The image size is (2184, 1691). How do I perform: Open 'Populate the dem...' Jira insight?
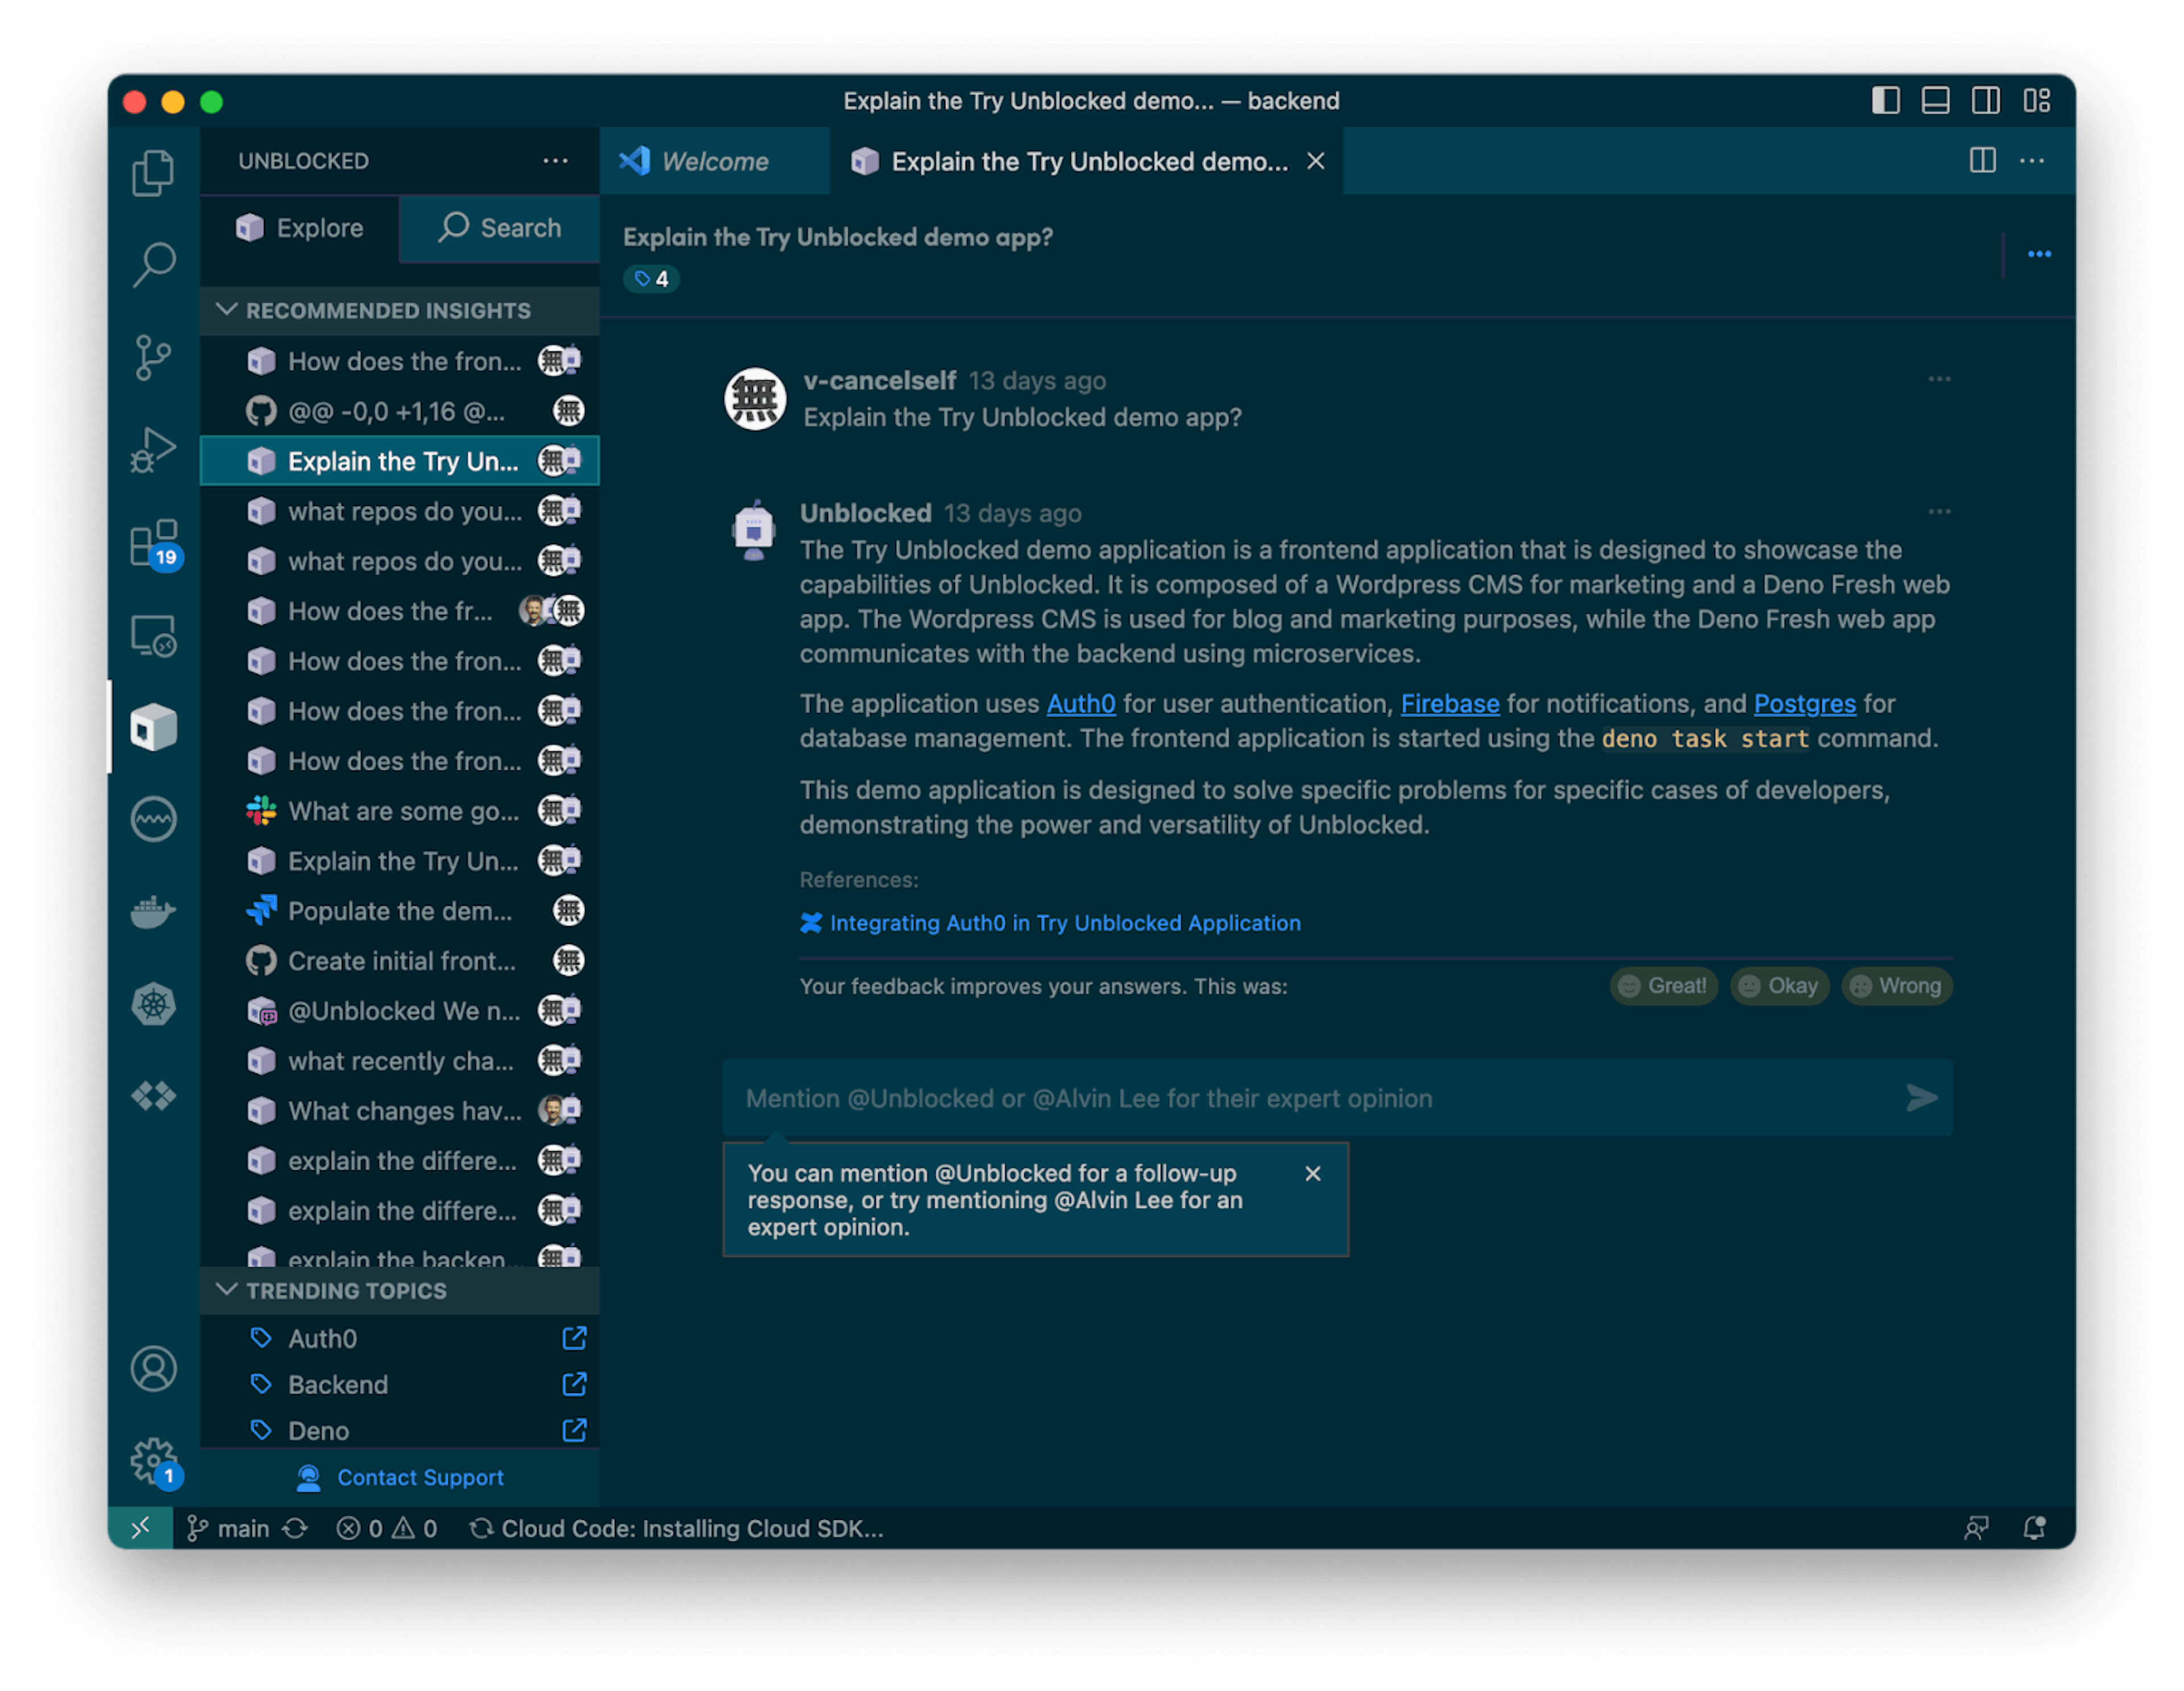[399, 910]
